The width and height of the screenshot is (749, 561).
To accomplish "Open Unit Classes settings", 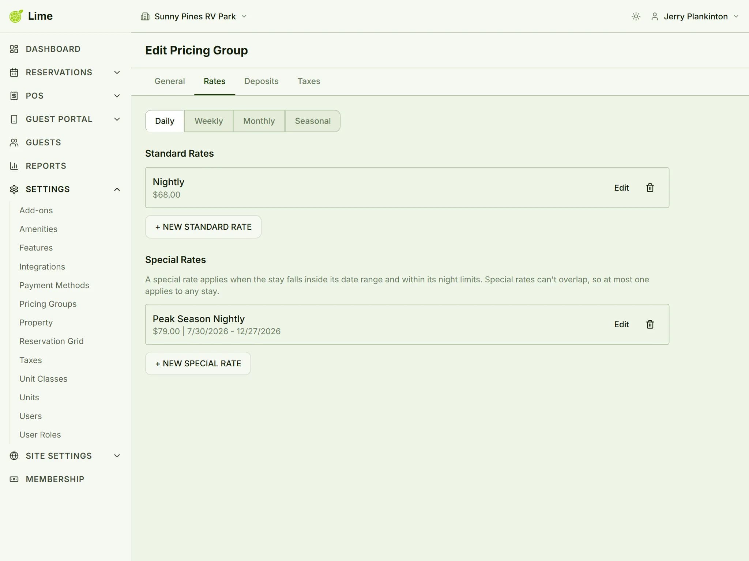I will tap(44, 379).
